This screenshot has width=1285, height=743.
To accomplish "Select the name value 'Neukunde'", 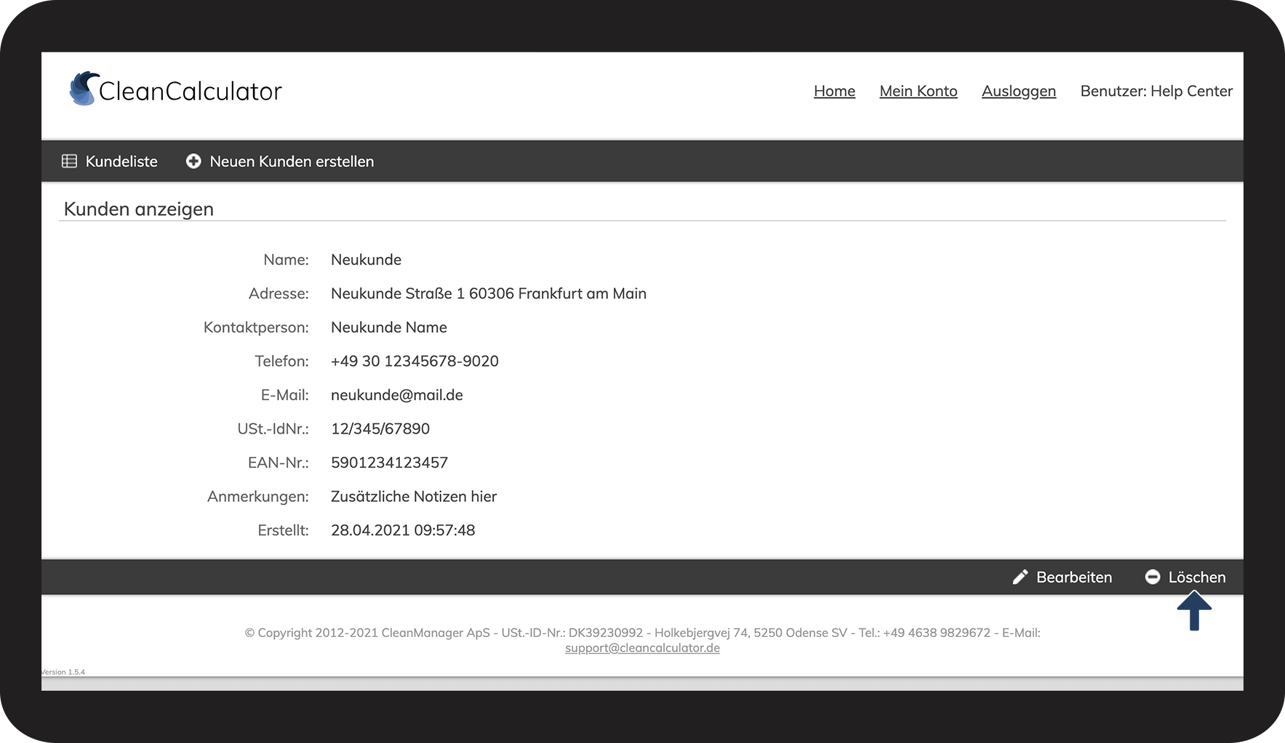I will tap(366, 260).
